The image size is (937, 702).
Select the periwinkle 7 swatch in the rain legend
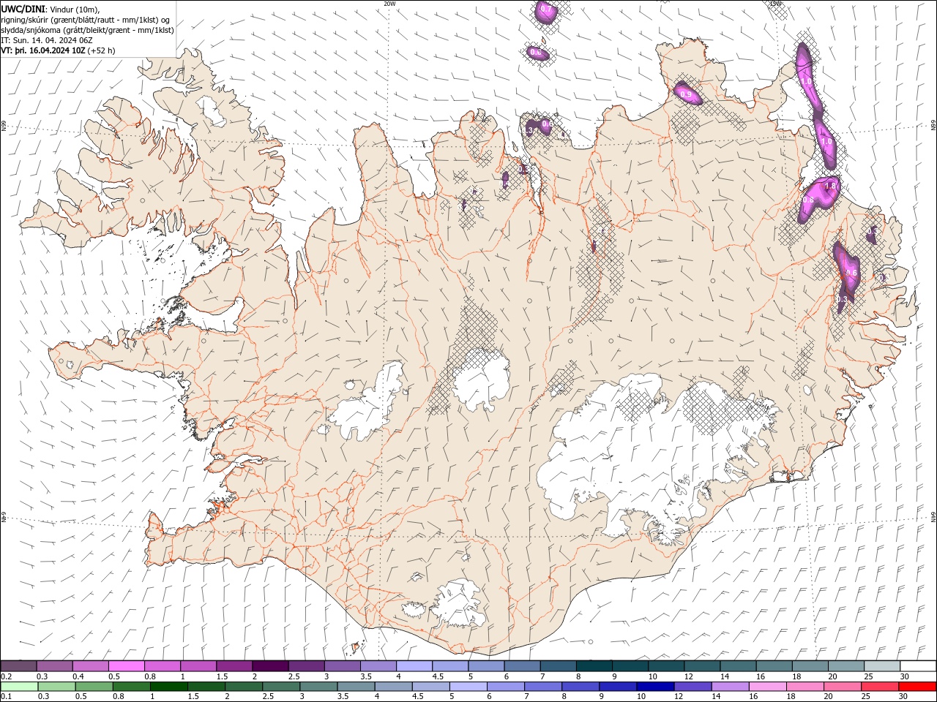[543, 687]
